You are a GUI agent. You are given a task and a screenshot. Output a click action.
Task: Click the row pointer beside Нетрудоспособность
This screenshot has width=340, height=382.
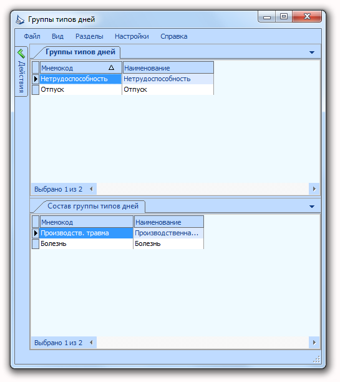tap(36, 79)
